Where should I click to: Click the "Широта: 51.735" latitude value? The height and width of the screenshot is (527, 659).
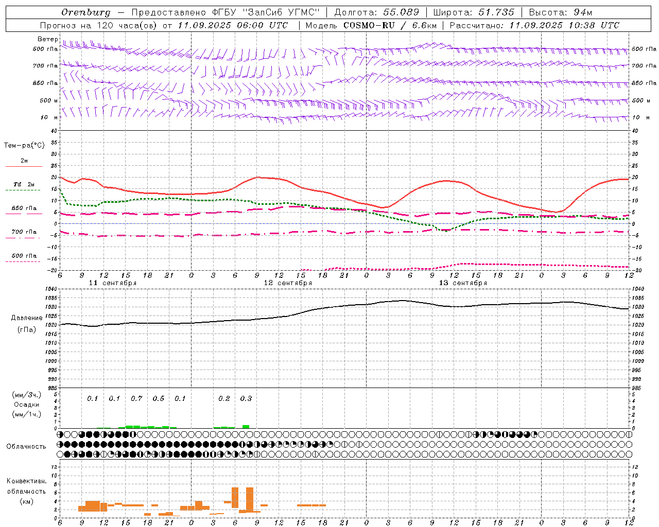(x=474, y=12)
